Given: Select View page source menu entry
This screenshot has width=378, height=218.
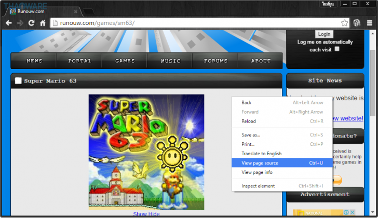Looking at the screenshot, I should (x=282, y=163).
